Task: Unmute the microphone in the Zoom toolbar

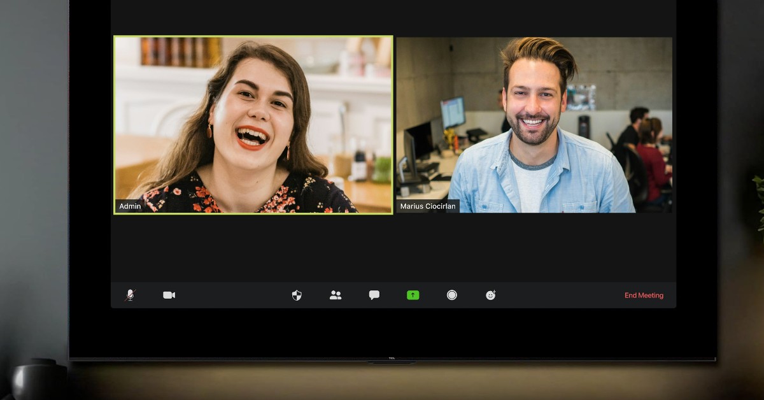Action: (130, 295)
